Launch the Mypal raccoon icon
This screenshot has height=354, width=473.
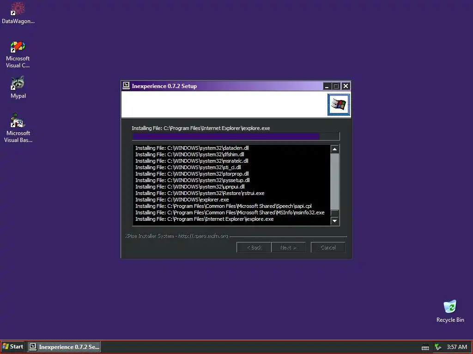click(x=18, y=87)
